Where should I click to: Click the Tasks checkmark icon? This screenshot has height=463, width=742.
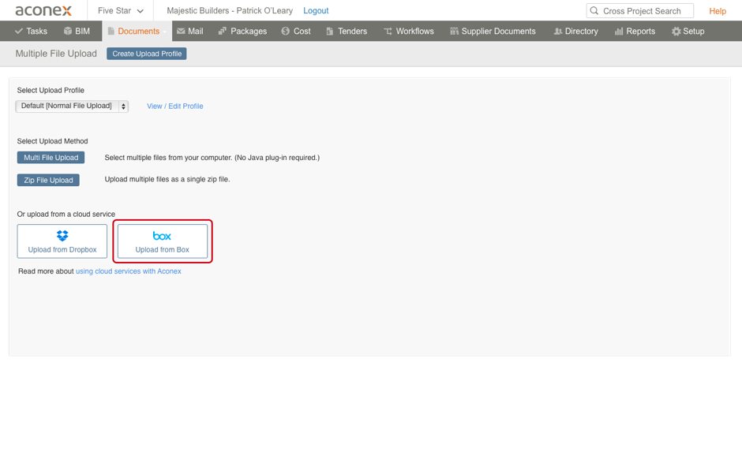(x=19, y=32)
